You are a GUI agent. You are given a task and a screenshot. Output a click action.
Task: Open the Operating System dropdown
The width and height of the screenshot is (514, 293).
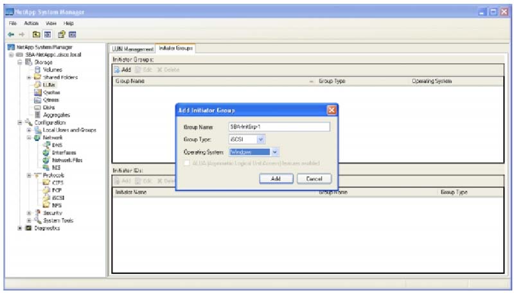(x=274, y=152)
